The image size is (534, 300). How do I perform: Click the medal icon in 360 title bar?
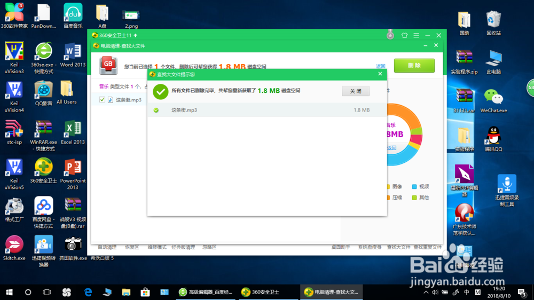coord(390,35)
